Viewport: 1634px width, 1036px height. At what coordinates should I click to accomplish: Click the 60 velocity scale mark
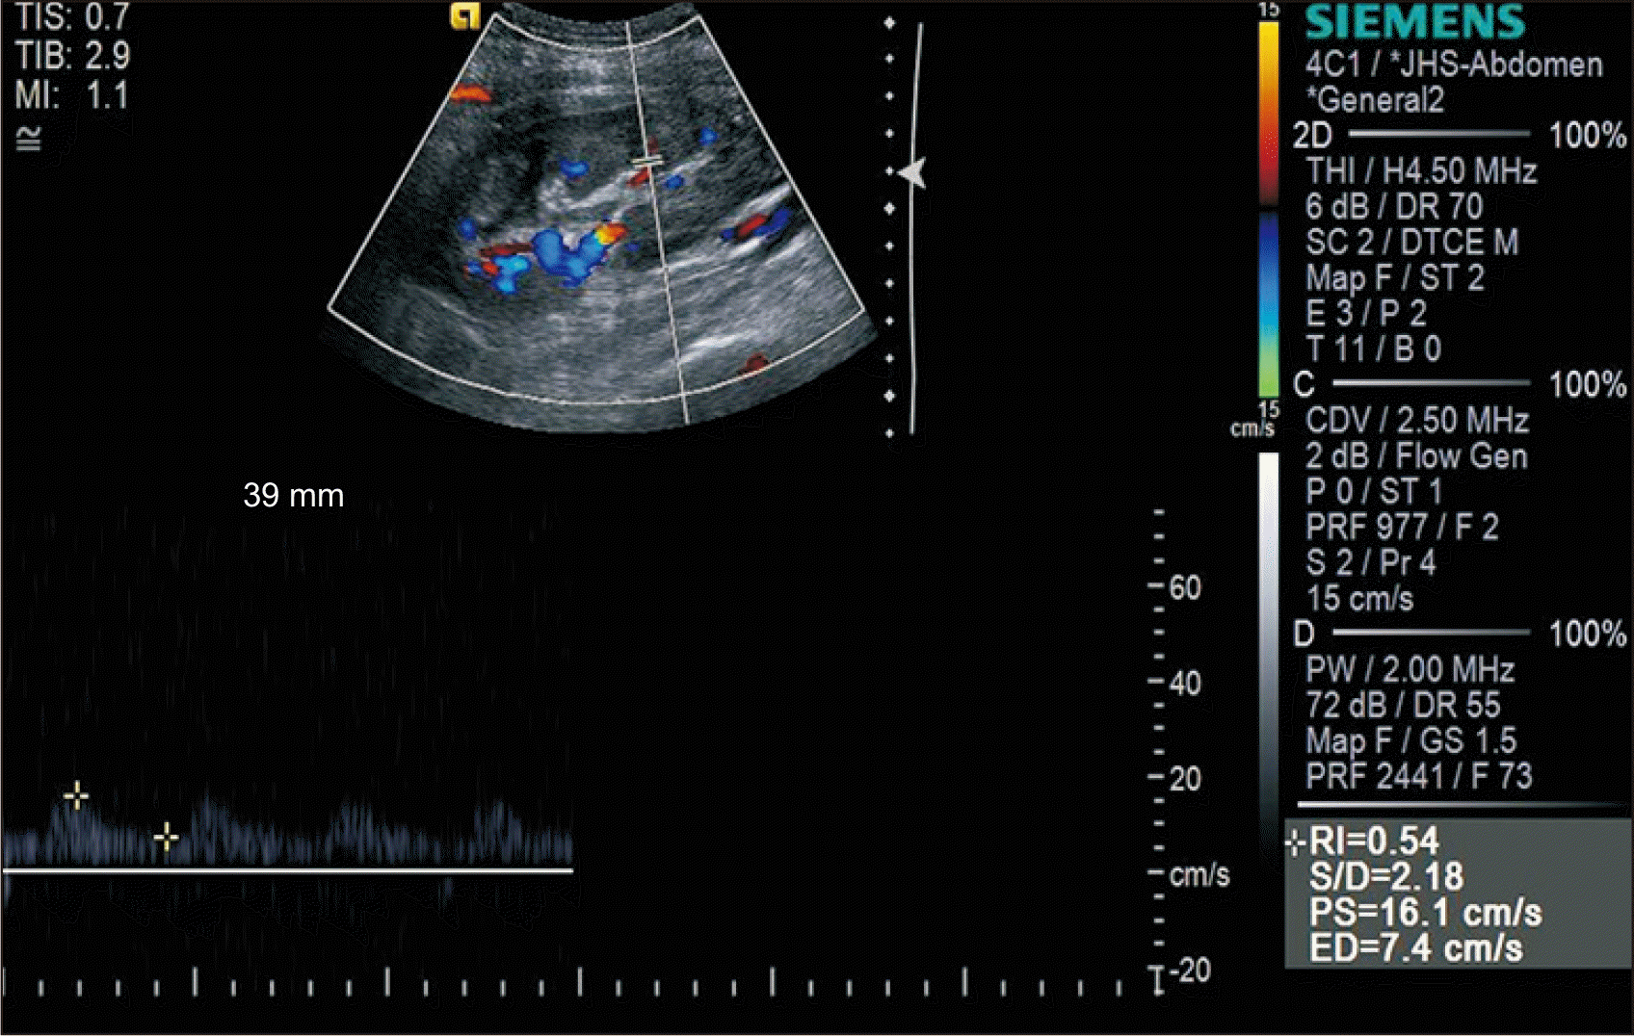[1185, 587]
